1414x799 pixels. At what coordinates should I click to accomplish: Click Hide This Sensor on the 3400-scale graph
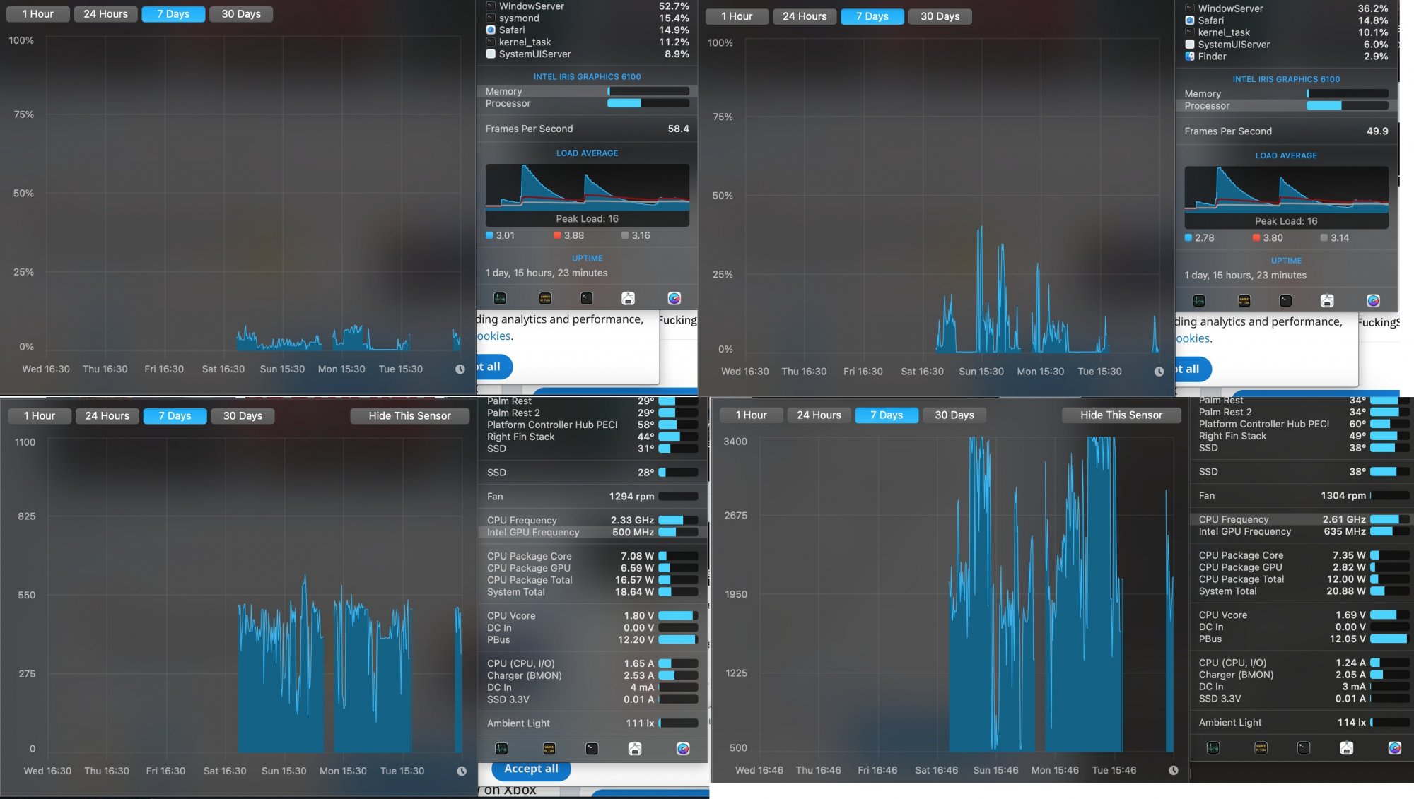click(x=1121, y=415)
